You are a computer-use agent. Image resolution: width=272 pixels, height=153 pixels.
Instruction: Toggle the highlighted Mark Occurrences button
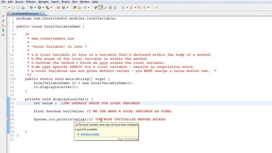point(101,8)
